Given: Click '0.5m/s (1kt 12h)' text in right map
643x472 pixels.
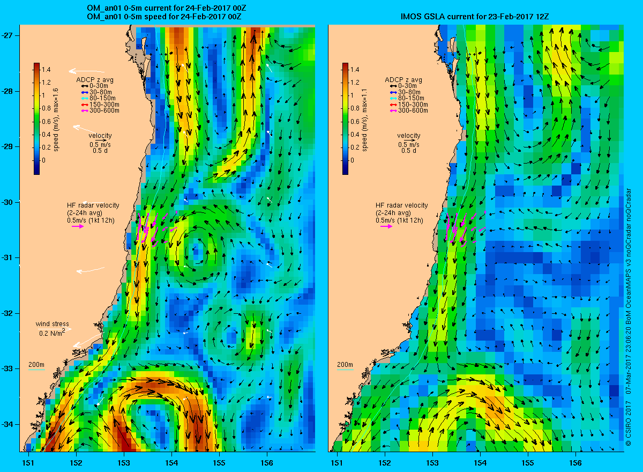Looking at the screenshot, I should pos(399,220).
